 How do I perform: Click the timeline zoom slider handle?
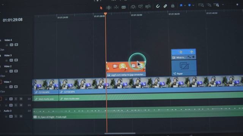click(x=237, y=5)
